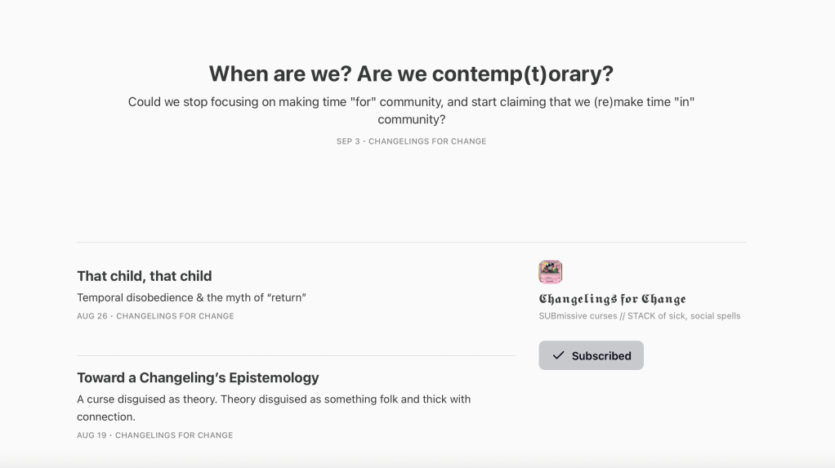Click the word "Subscribed" in the grey button

point(601,356)
